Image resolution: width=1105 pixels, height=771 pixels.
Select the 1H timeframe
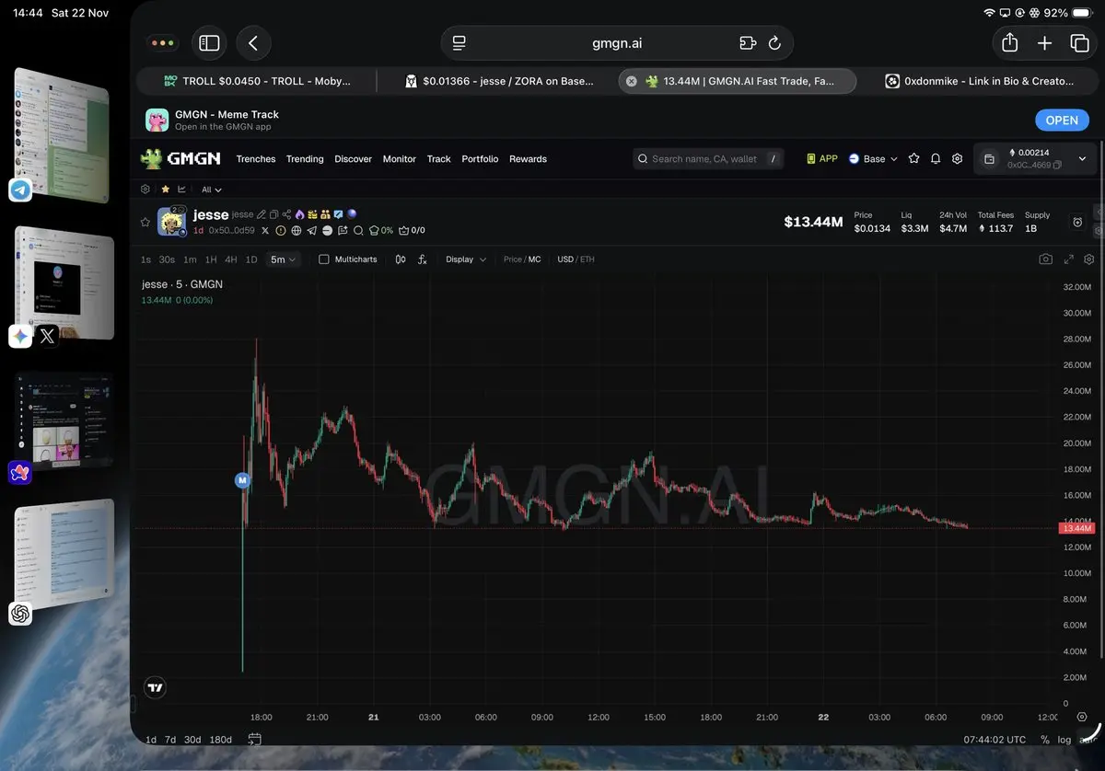211,259
